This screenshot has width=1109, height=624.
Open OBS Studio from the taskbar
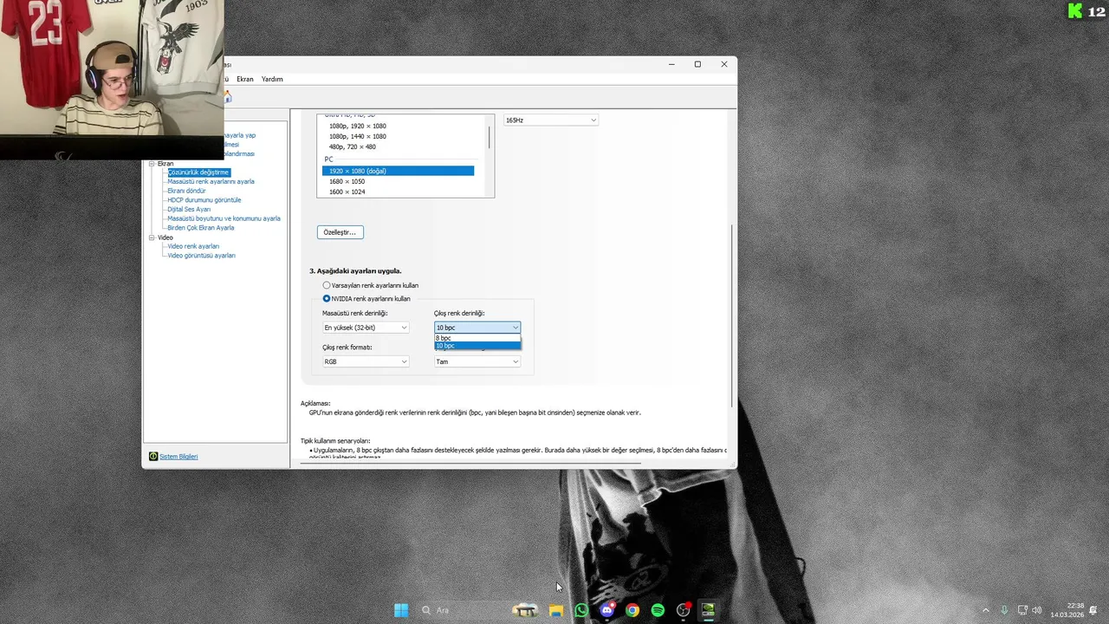coord(684,610)
